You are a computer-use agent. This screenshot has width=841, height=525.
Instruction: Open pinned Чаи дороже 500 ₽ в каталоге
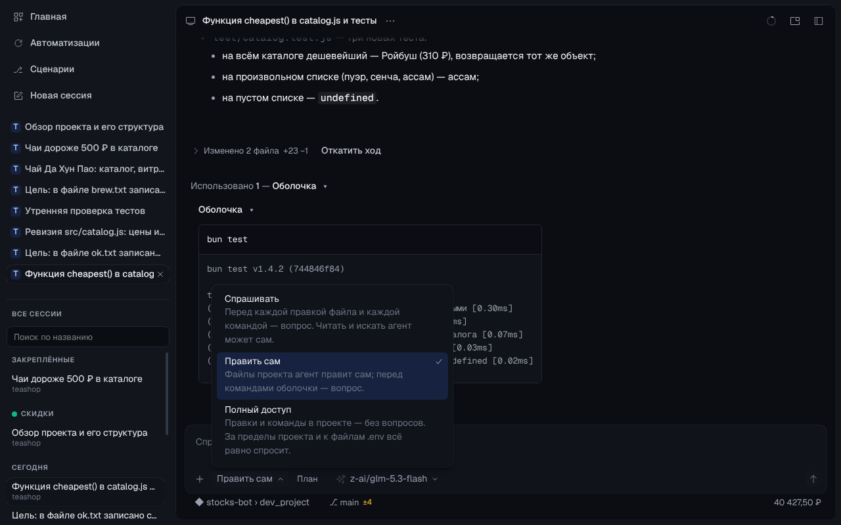(x=85, y=383)
